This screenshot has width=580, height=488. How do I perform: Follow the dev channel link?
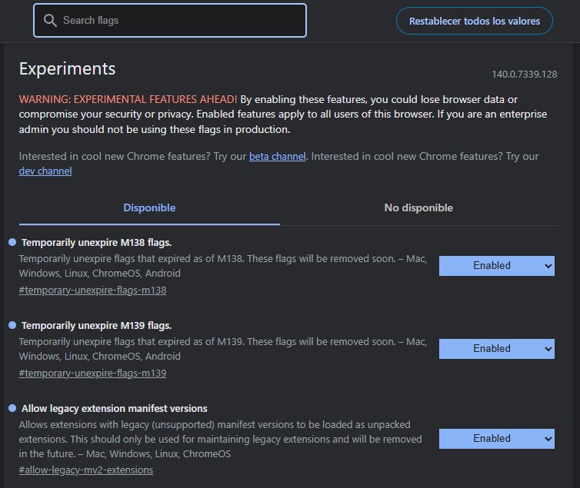coord(45,171)
